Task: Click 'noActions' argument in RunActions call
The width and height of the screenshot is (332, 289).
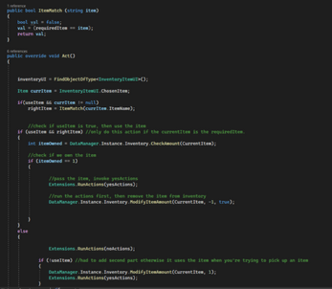Action: (x=118, y=249)
